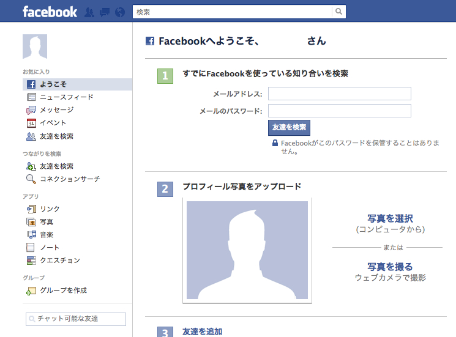Open the 友達を追加 step link
Image resolution: width=456 pixels, height=337 pixels.
(202, 331)
